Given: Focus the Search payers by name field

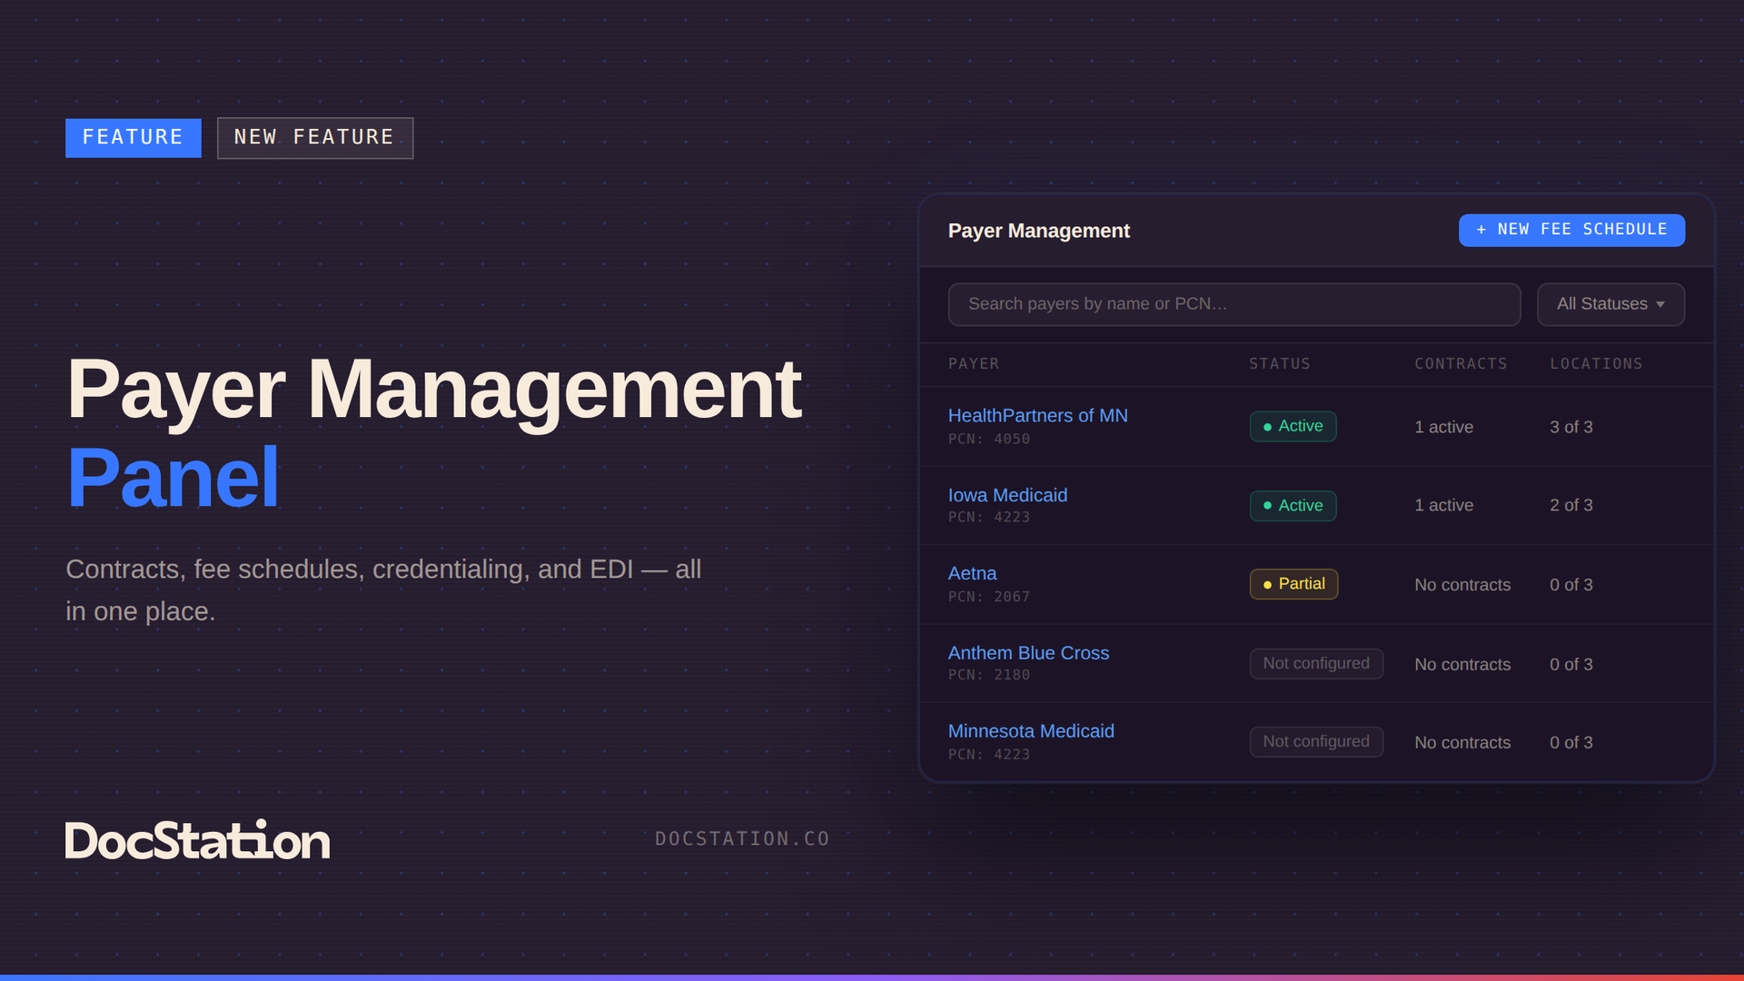Looking at the screenshot, I should click(1234, 304).
